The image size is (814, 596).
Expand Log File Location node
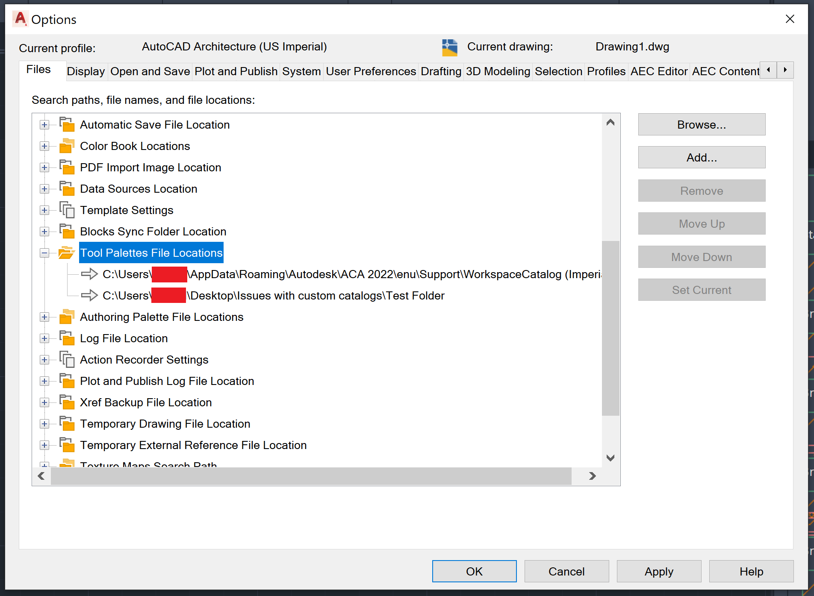click(x=44, y=338)
